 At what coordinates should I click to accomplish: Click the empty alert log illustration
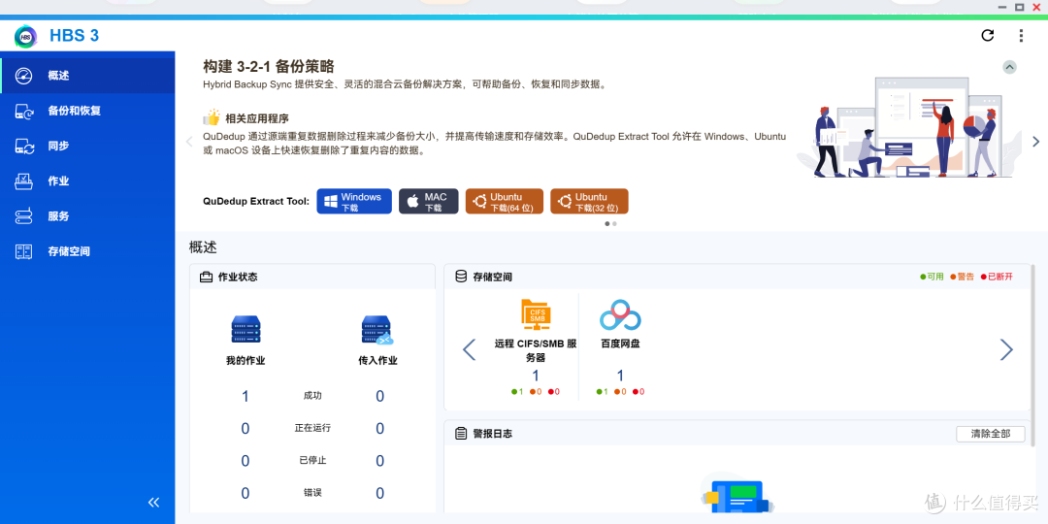click(x=736, y=494)
